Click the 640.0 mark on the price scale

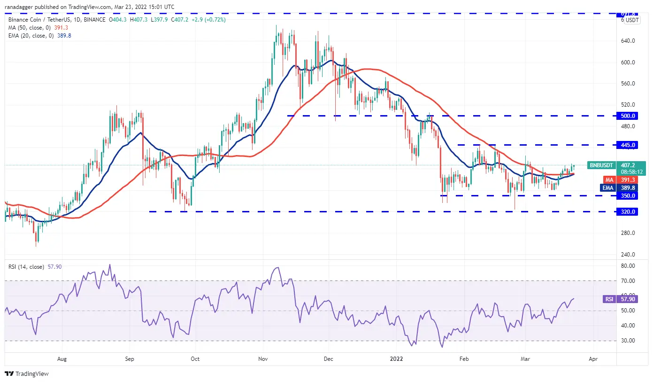(628, 41)
